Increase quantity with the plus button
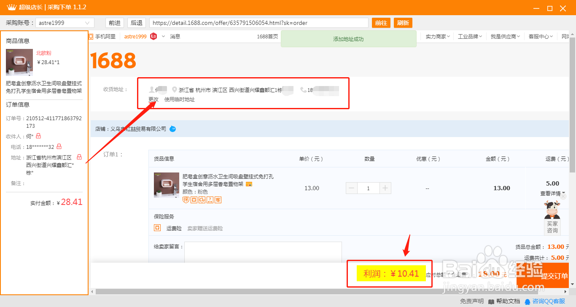This screenshot has height=307, width=576. pos(385,188)
